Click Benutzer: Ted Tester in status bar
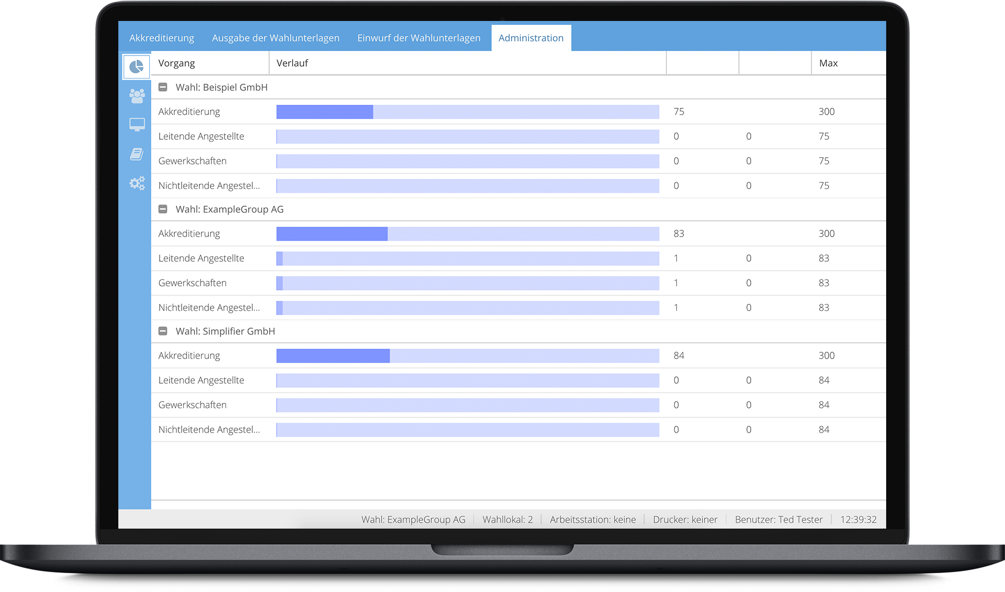 point(778,520)
